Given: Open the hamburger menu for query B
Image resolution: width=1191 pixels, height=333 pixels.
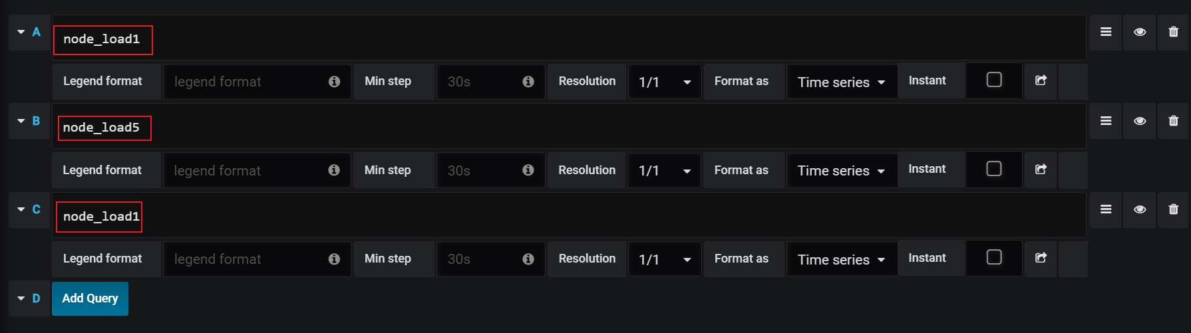Looking at the screenshot, I should coord(1106,121).
